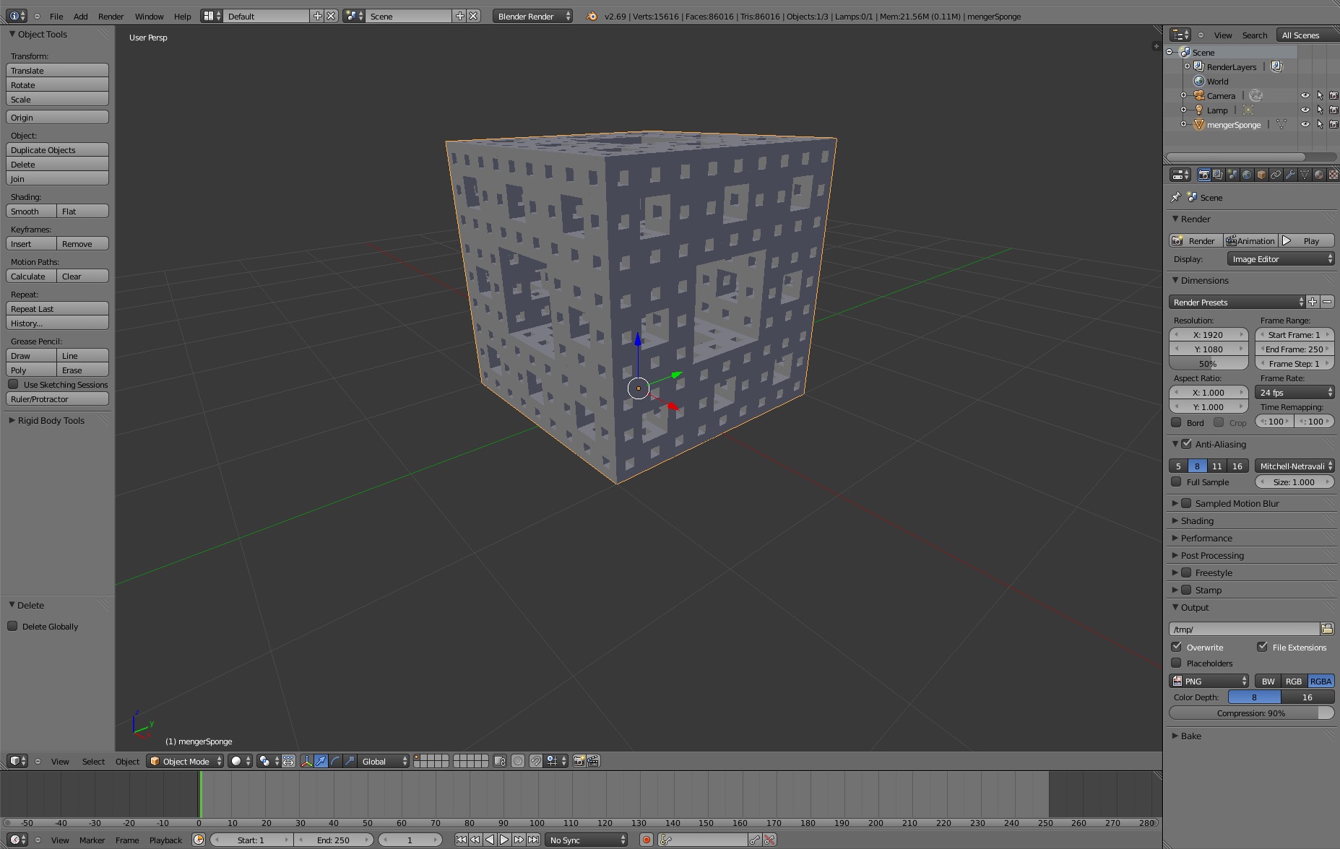
Task: Open the Object properties tab (orange cube icon)
Action: coord(1261,175)
